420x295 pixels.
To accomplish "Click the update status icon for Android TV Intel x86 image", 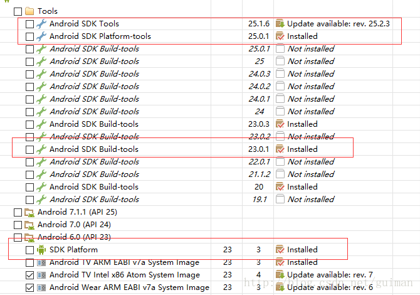I will (x=280, y=275).
